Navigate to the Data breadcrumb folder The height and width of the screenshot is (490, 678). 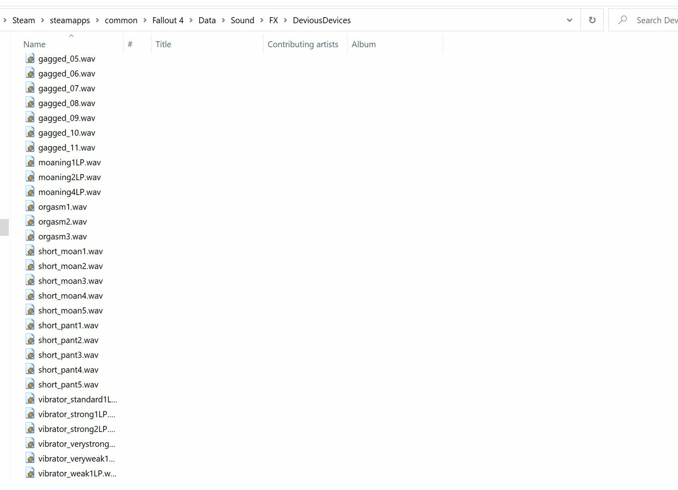click(x=207, y=20)
